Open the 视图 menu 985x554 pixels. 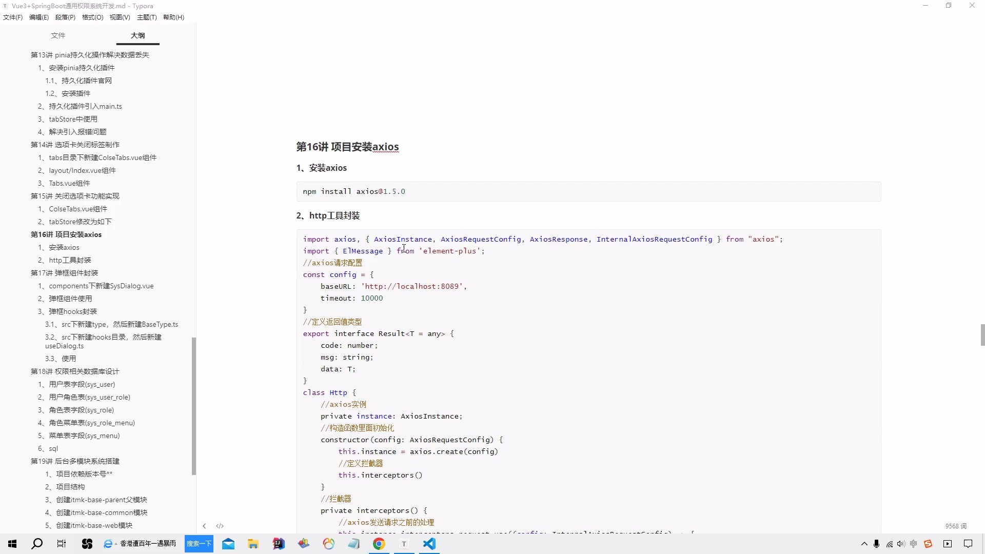click(x=120, y=17)
